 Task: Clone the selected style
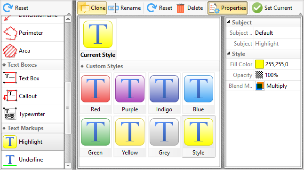click(92, 8)
